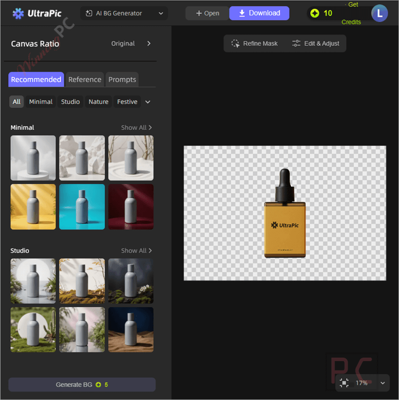
Task: Click the green credits coin icon
Action: coord(315,13)
